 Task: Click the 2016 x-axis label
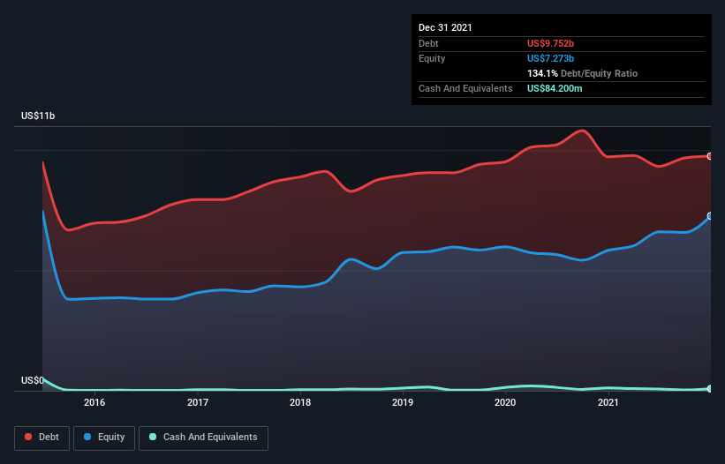pos(94,402)
